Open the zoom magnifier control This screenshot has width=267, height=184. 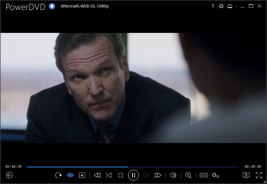(189, 175)
